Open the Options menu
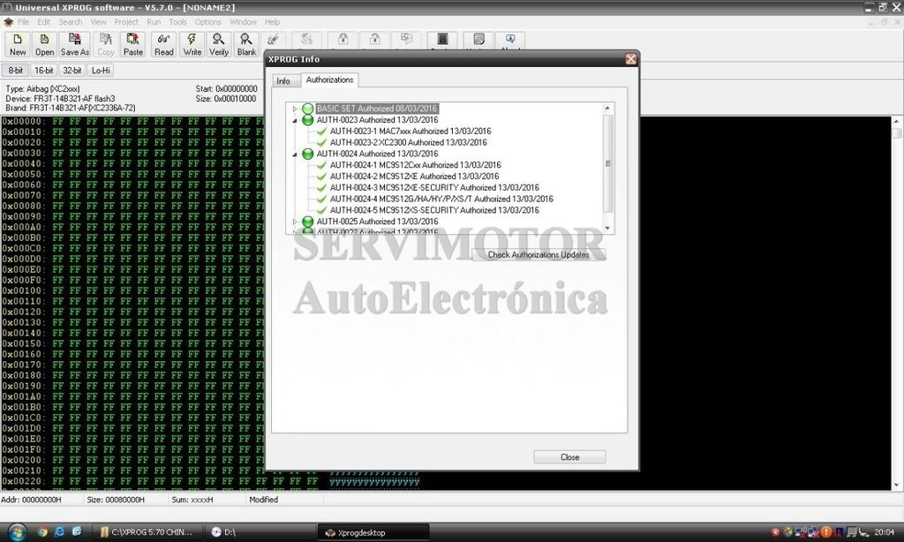This screenshot has width=904, height=542. pyautogui.click(x=208, y=21)
